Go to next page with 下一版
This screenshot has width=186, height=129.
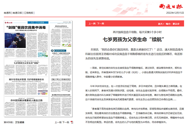pyautogui.click(x=66, y=122)
